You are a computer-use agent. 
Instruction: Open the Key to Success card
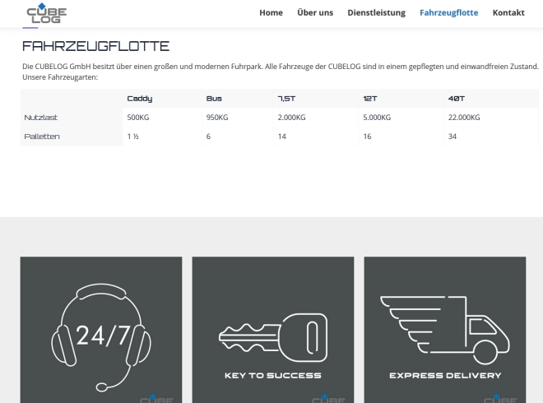pos(273,330)
